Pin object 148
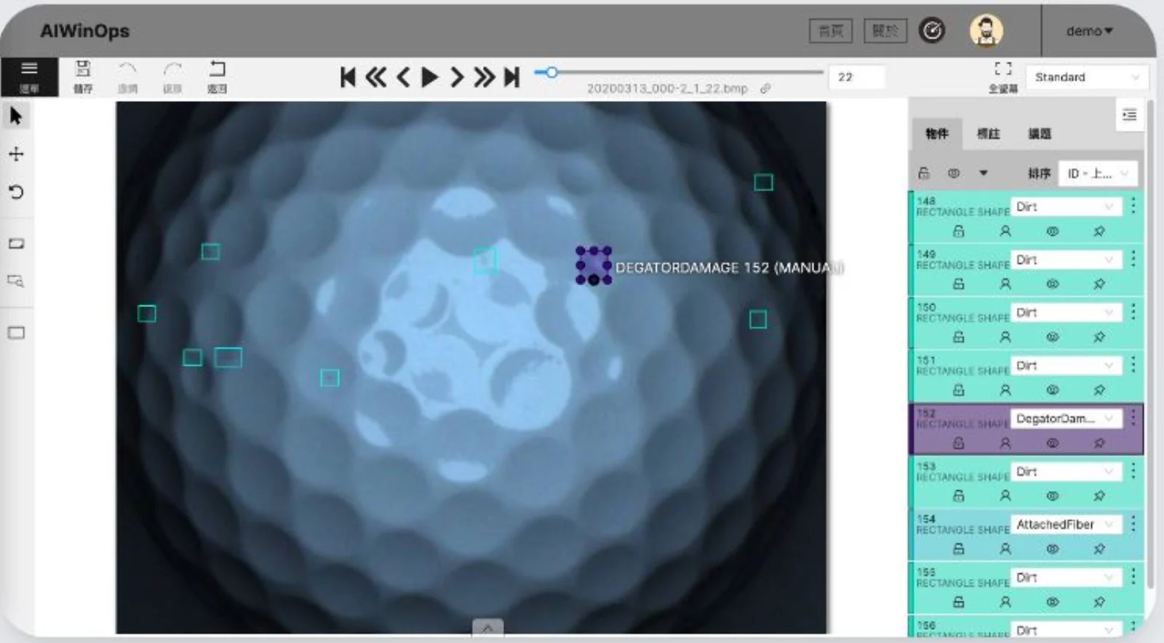 click(x=1099, y=231)
